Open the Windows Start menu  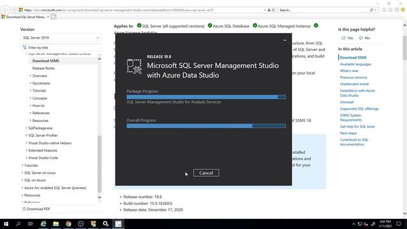click(6, 224)
